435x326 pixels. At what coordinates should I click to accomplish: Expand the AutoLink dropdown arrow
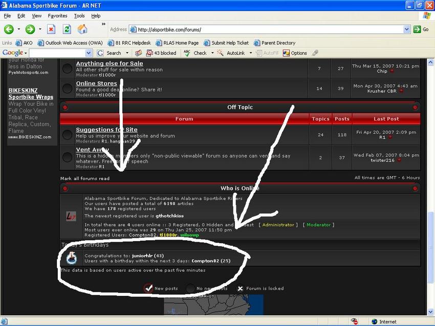(251, 53)
